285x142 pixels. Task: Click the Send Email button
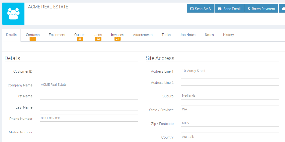pos(229,9)
